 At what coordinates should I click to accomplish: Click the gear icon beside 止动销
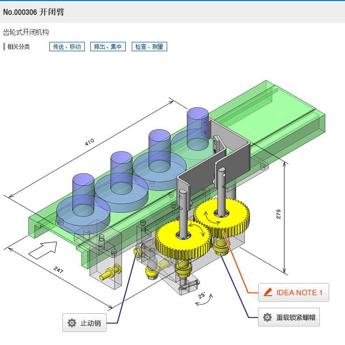click(72, 323)
